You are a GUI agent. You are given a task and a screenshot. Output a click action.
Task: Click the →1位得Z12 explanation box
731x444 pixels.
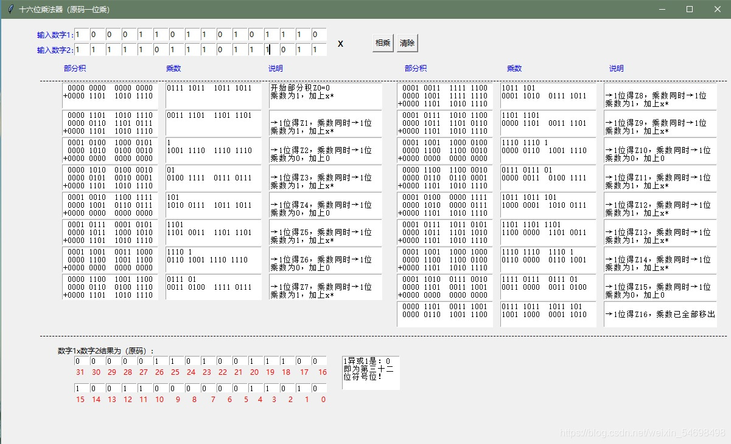660,205
